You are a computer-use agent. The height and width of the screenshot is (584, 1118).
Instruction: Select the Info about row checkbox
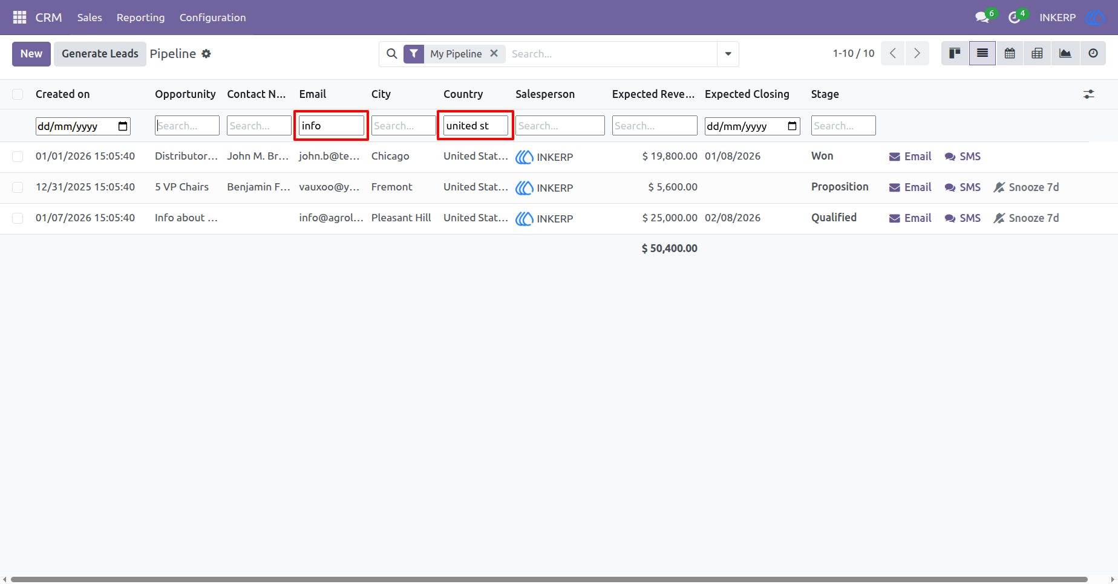coord(18,218)
